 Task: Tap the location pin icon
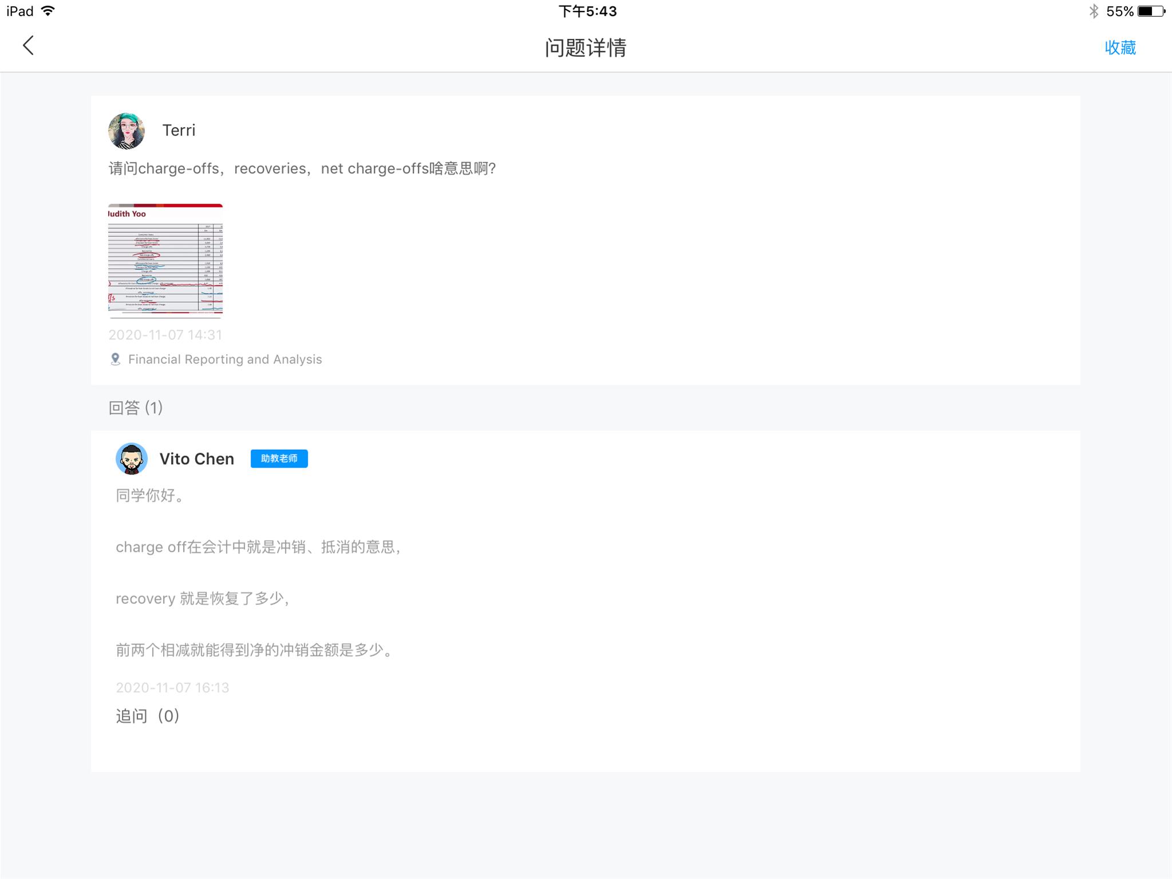115,359
